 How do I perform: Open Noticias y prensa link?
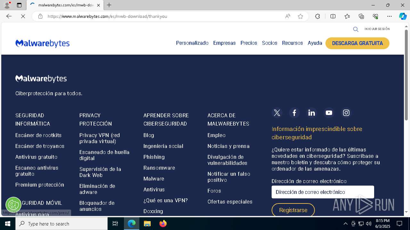tap(228, 146)
